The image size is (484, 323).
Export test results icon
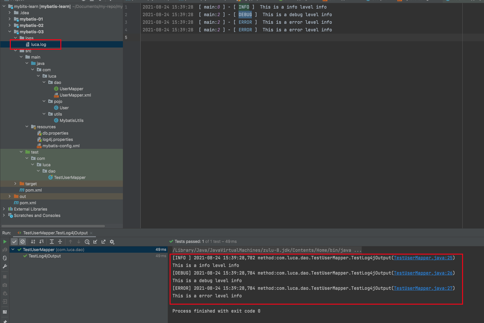(x=104, y=242)
